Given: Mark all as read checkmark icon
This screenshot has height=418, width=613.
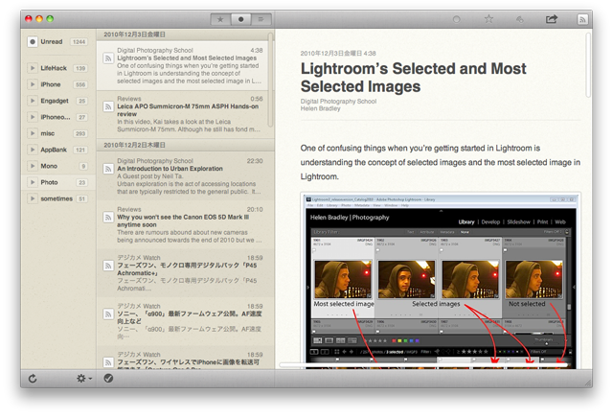Looking at the screenshot, I should [x=108, y=378].
